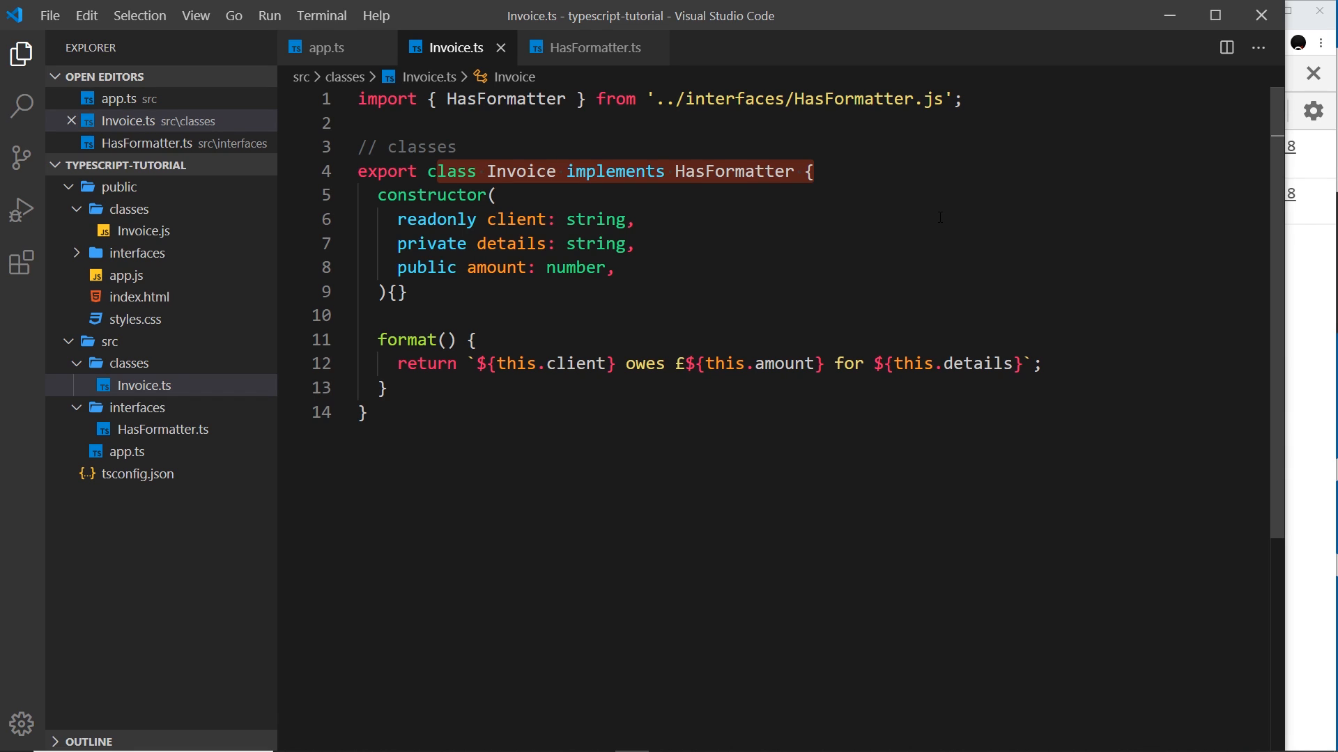
Task: Open tsconfig.json file
Action: pyautogui.click(x=137, y=473)
